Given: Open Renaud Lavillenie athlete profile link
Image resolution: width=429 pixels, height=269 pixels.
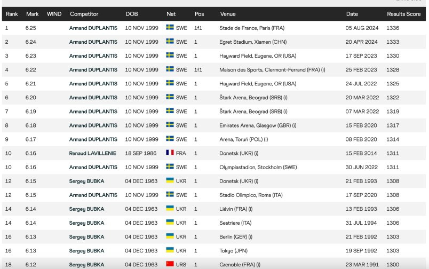Looking at the screenshot, I should click(92, 153).
